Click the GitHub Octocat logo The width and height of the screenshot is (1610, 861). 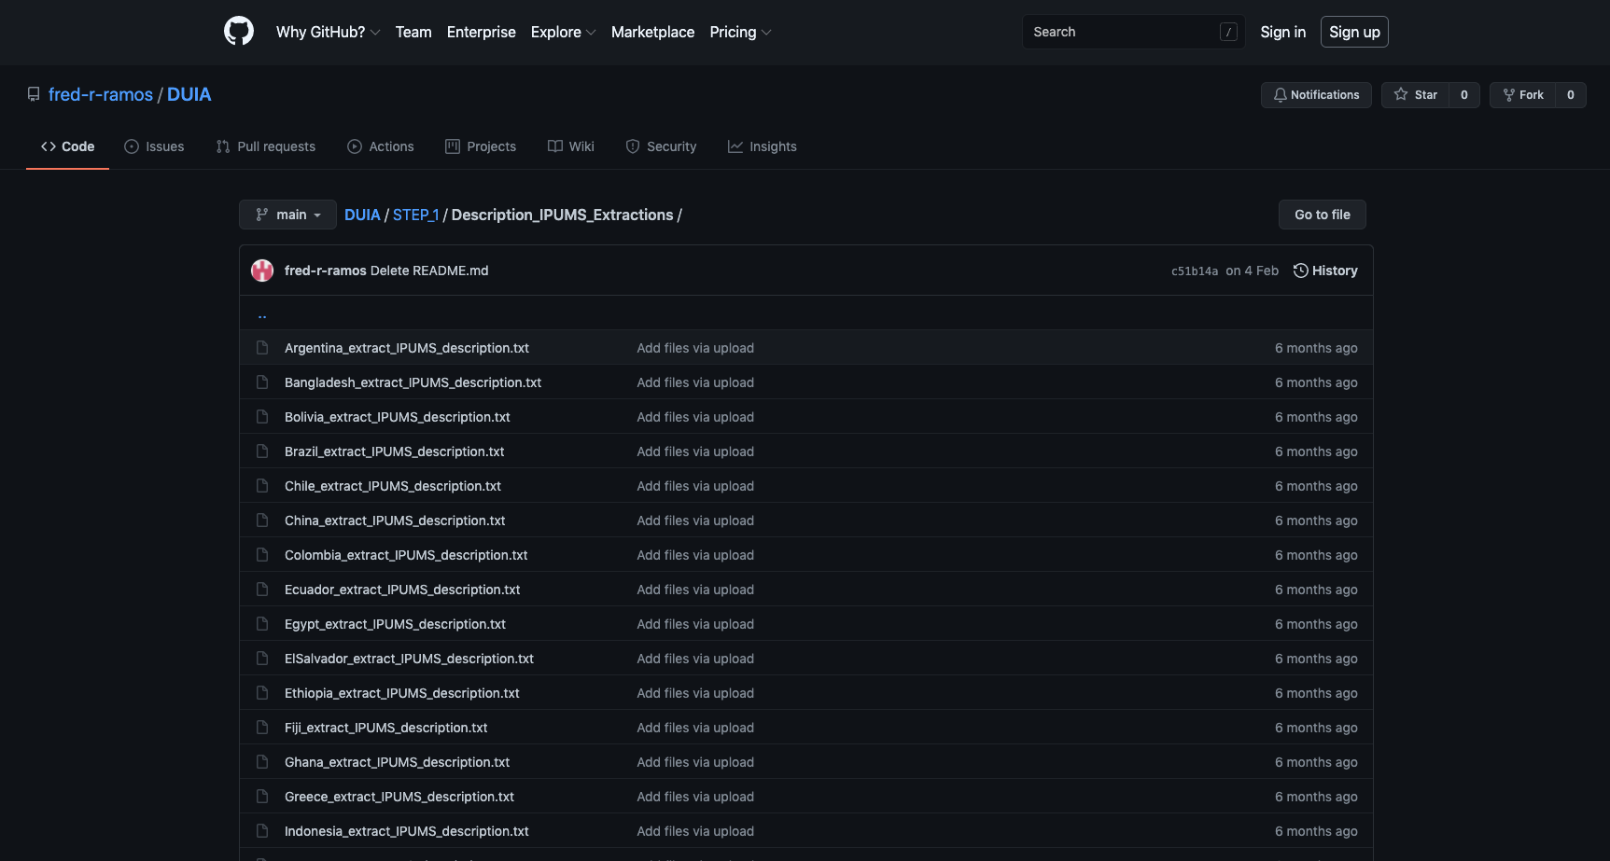[x=239, y=32]
